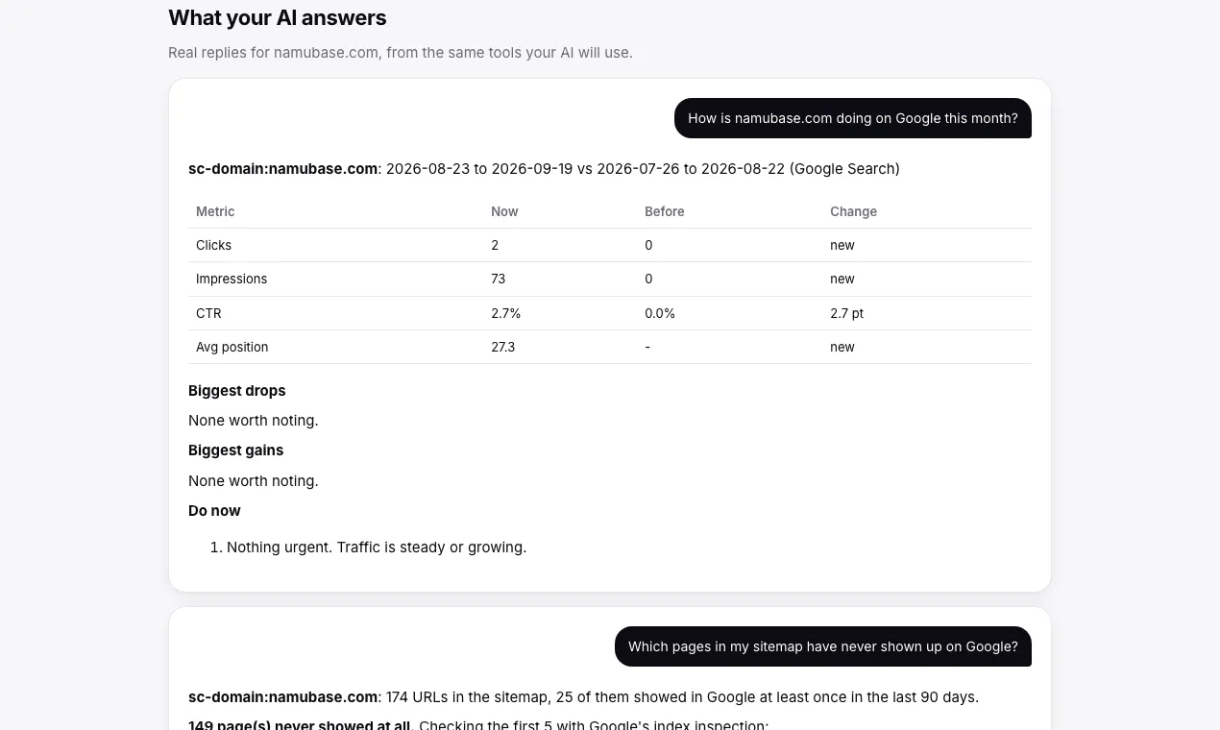1220x730 pixels.
Task: Click the "Do now" heading
Action: (x=214, y=510)
